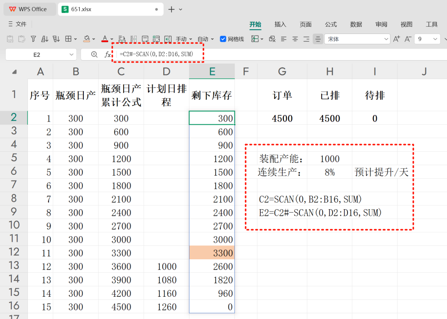Open the 插入 ribbon tab
This screenshot has height=319, width=447.
coord(280,24)
